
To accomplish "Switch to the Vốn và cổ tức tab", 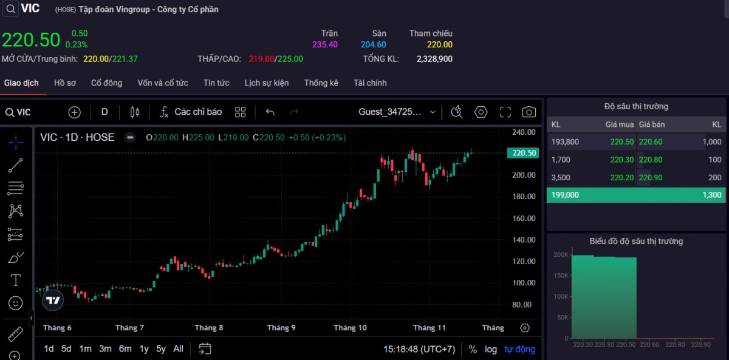I will [163, 83].
